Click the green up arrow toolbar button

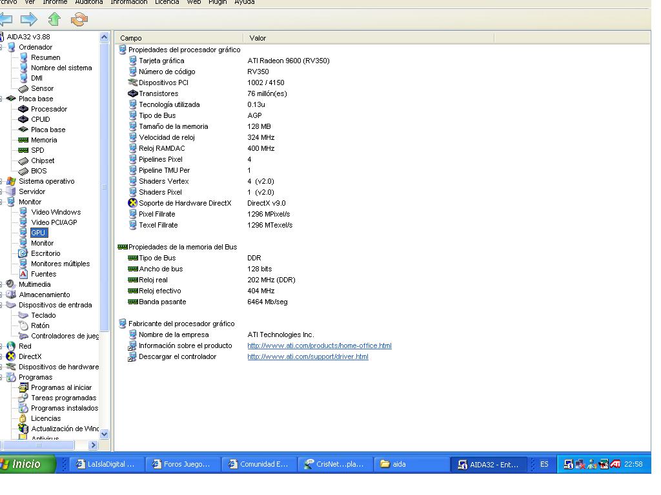pyautogui.click(x=54, y=19)
